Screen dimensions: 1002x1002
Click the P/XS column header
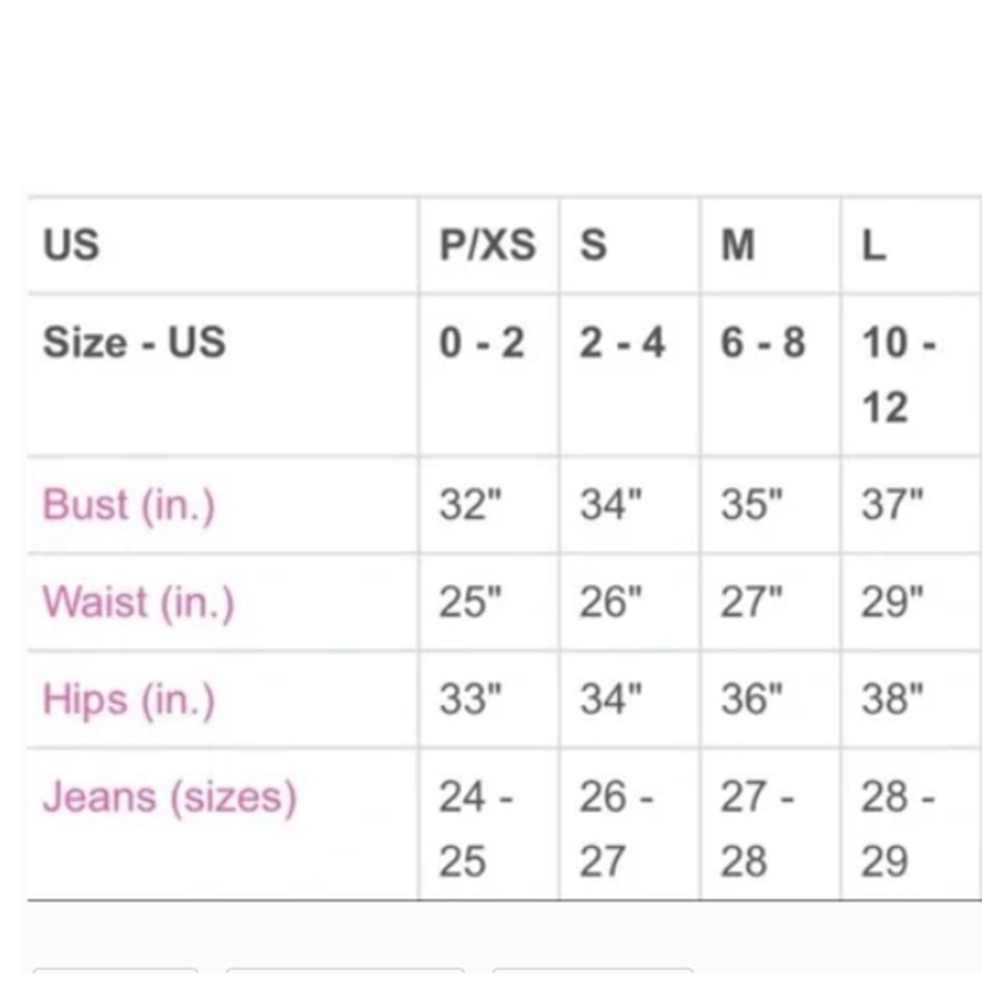pos(487,244)
